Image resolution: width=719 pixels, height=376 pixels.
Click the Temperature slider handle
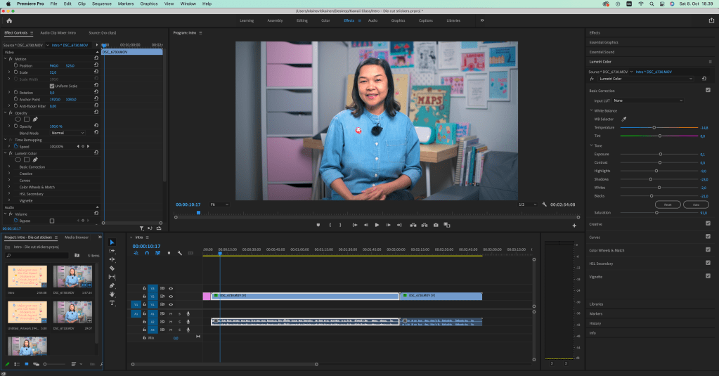tap(654, 127)
